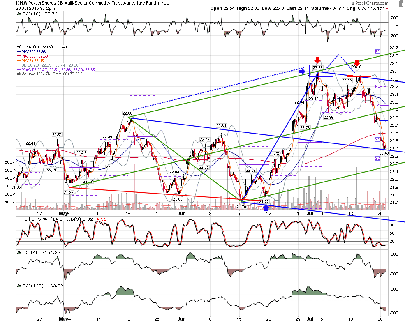Screen dimensions: 405x323
Task: Click the candlestick icon beside DBA (60 min)
Action: tap(19, 47)
